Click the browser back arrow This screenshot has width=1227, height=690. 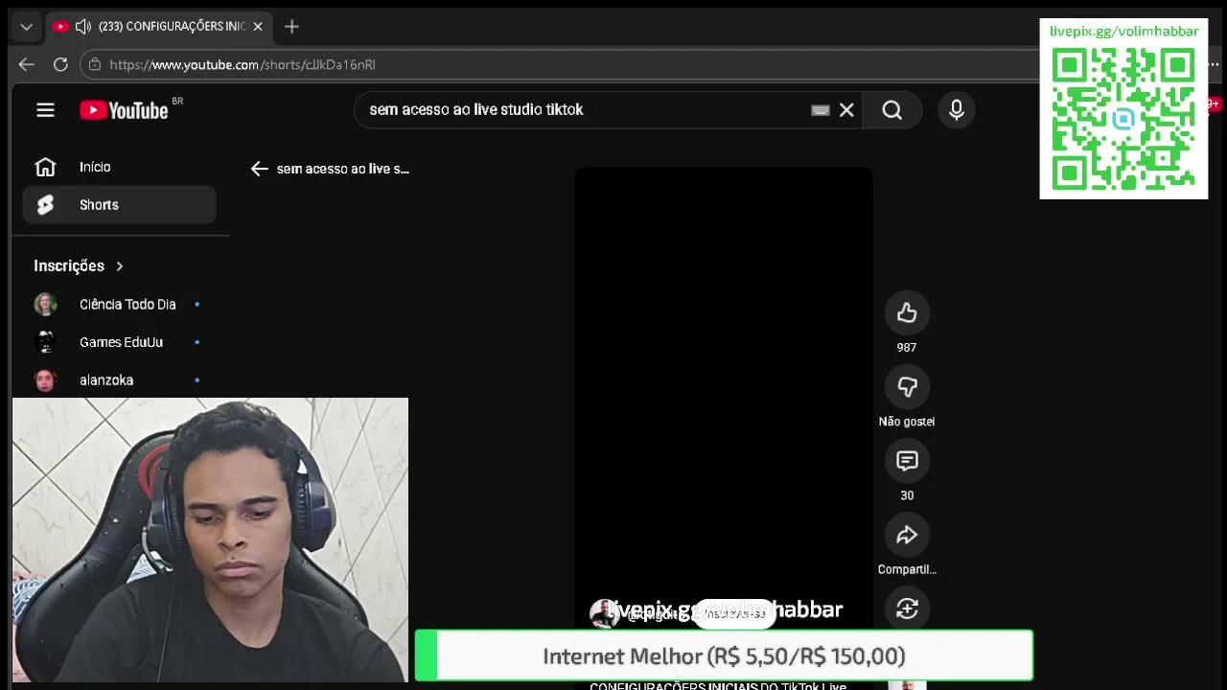tap(27, 64)
